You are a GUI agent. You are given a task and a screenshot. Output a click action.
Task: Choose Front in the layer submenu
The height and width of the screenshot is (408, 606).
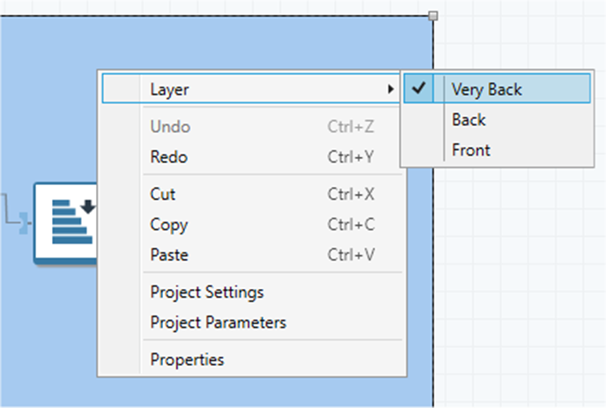pyautogui.click(x=470, y=150)
